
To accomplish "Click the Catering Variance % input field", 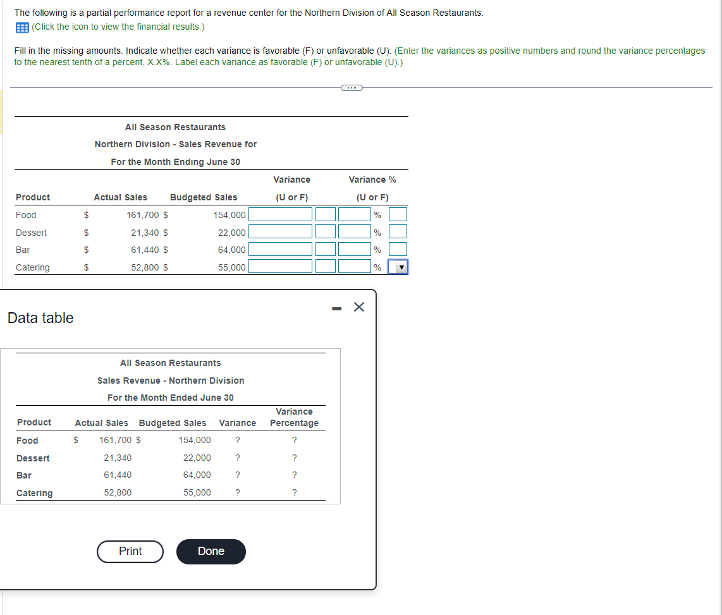I will (x=356, y=266).
